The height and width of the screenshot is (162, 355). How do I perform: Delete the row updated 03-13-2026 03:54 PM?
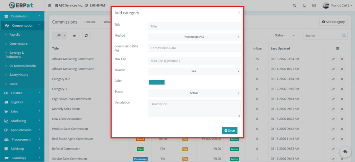click(342, 59)
